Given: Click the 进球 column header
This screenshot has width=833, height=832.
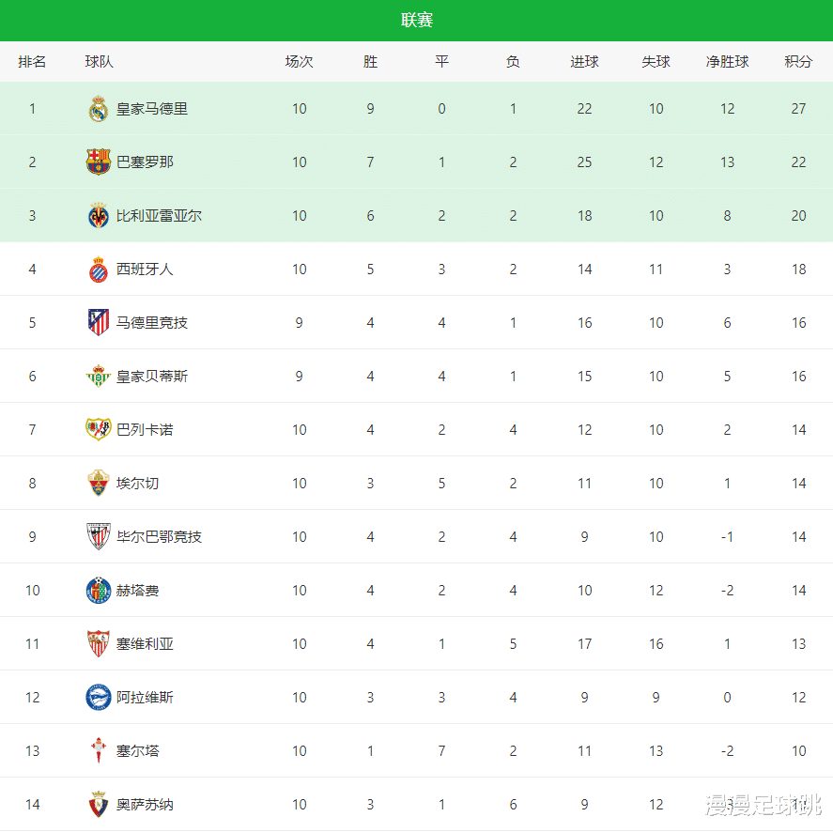Looking at the screenshot, I should click(584, 62).
